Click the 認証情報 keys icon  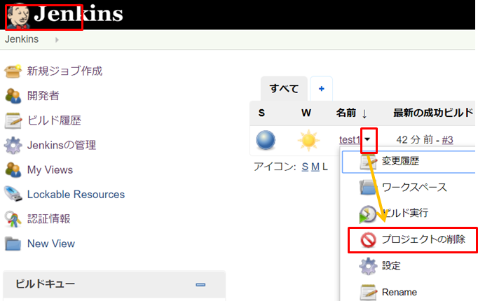pyautogui.click(x=13, y=219)
